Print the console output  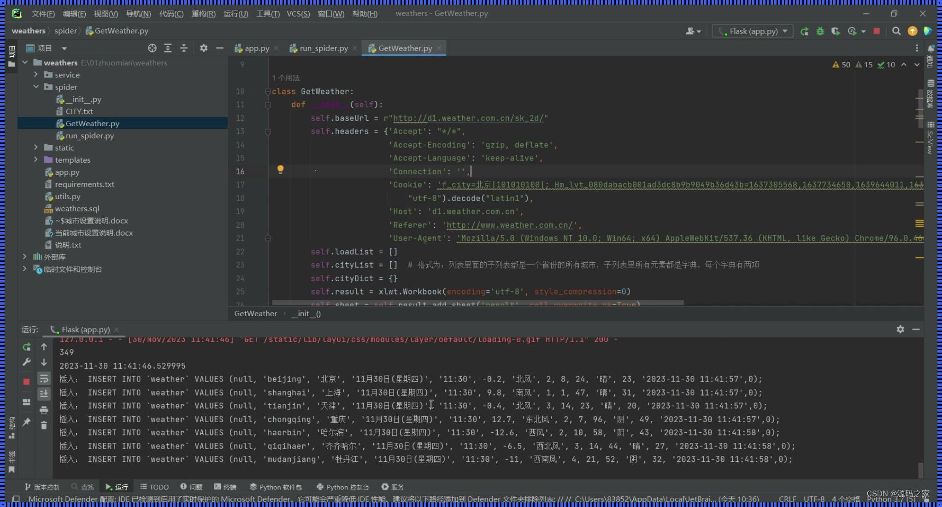(x=44, y=410)
